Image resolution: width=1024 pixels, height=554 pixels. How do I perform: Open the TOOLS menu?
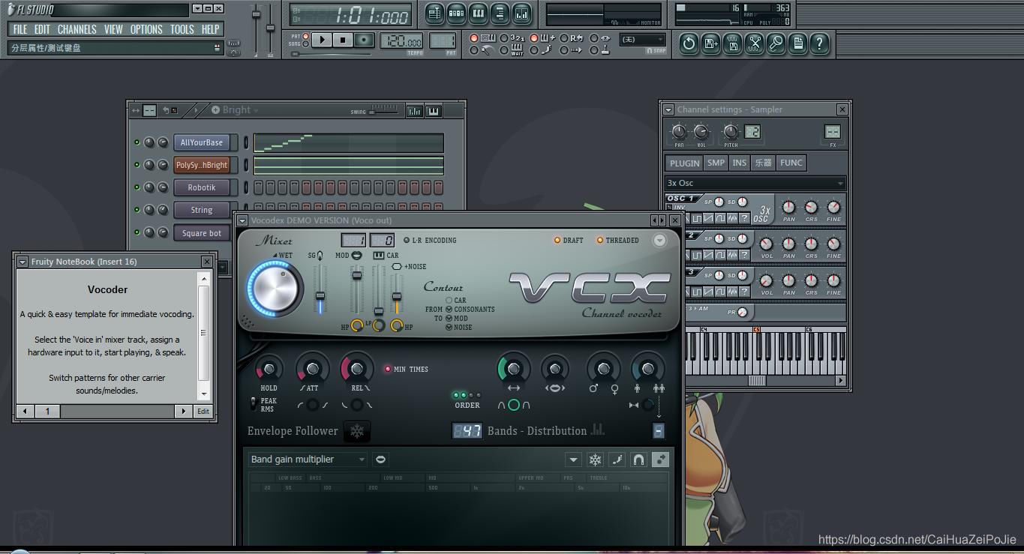[182, 29]
